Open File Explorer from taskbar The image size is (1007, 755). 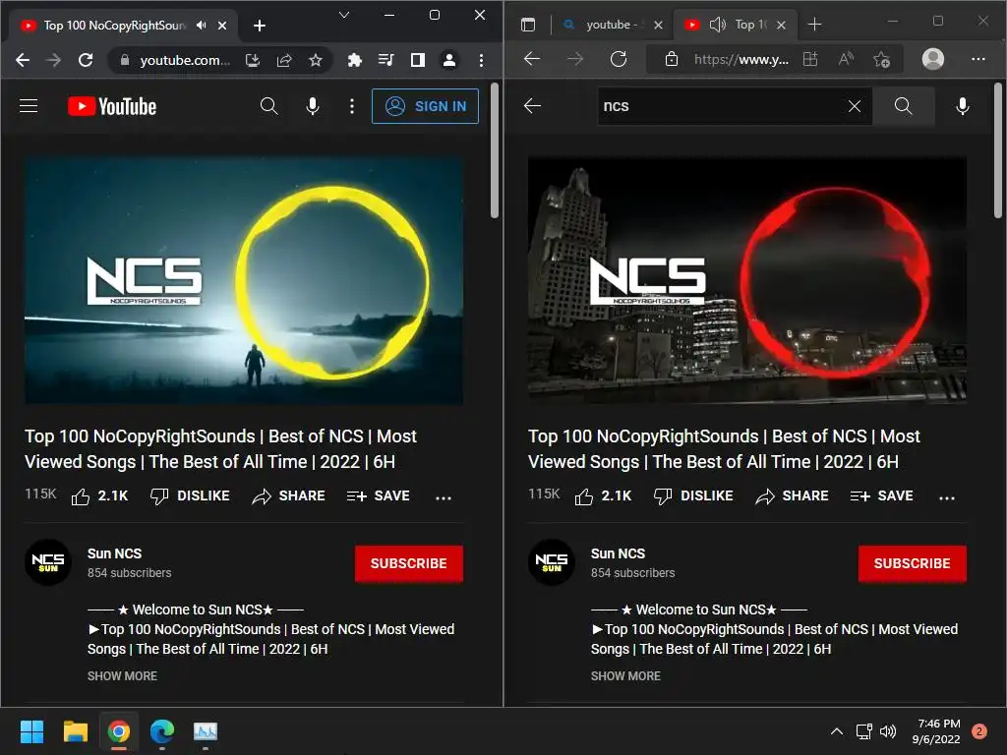point(76,731)
